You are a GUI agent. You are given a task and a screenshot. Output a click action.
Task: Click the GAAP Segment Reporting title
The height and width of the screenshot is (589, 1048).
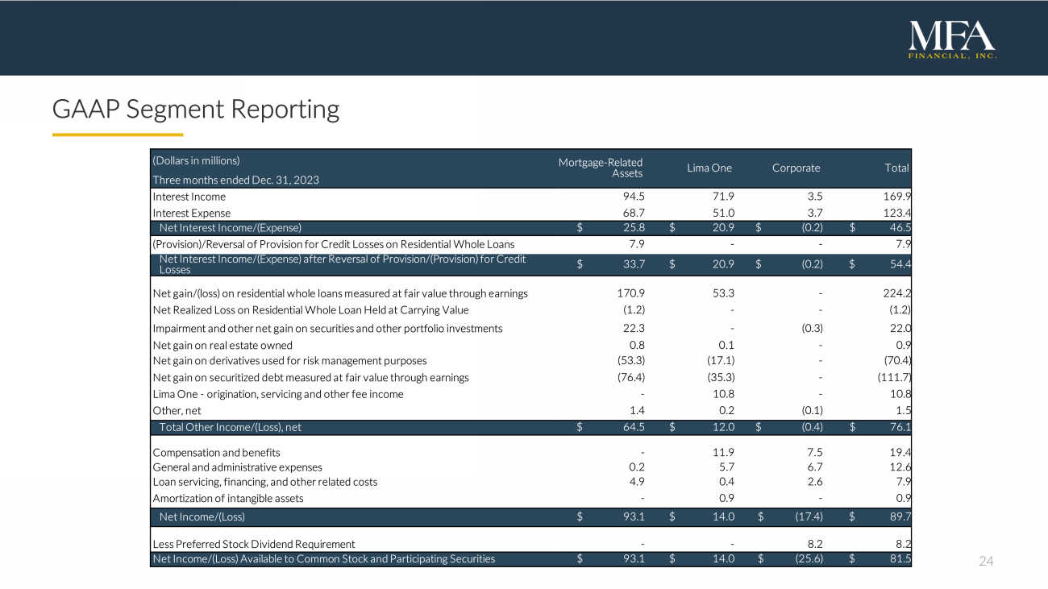[x=196, y=109]
